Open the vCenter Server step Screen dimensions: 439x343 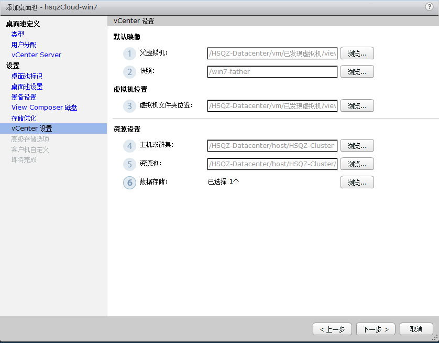[x=36, y=55]
